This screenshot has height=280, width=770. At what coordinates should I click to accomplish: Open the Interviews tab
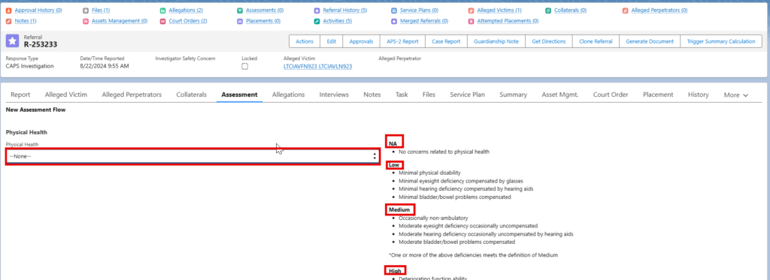tap(334, 95)
